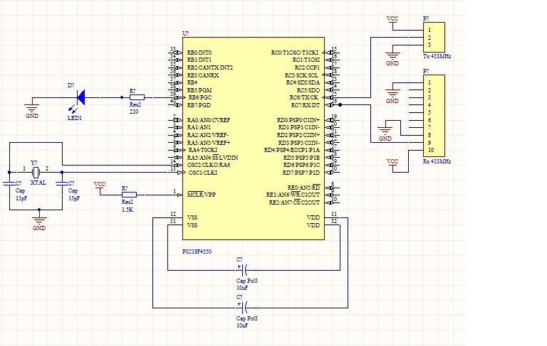Click the XTAL label under the crystal
Image resolution: width=547 pixels, height=346 pixels.
pyautogui.click(x=38, y=183)
